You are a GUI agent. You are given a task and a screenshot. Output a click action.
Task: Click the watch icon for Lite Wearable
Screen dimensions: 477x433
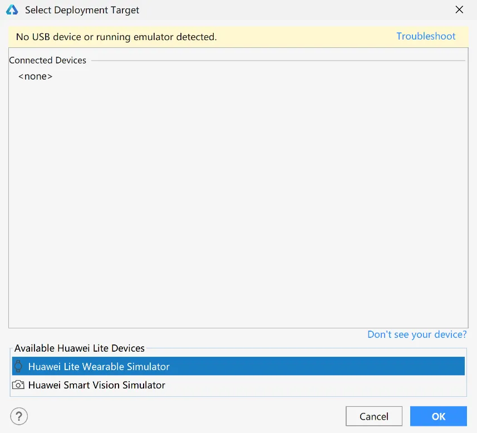click(x=18, y=366)
